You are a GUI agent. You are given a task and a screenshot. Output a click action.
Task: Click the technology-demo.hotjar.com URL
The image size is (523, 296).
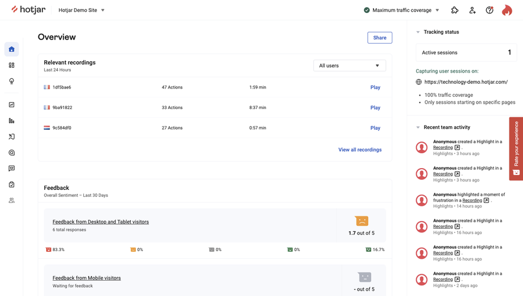466,82
